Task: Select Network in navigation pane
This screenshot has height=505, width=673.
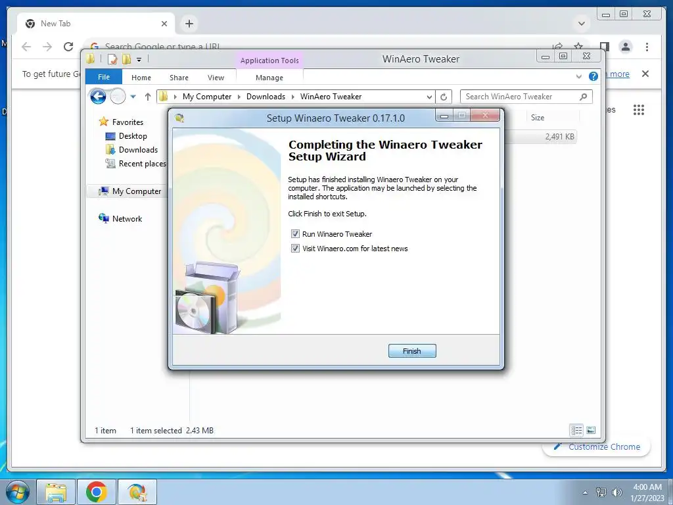Action: [x=127, y=218]
